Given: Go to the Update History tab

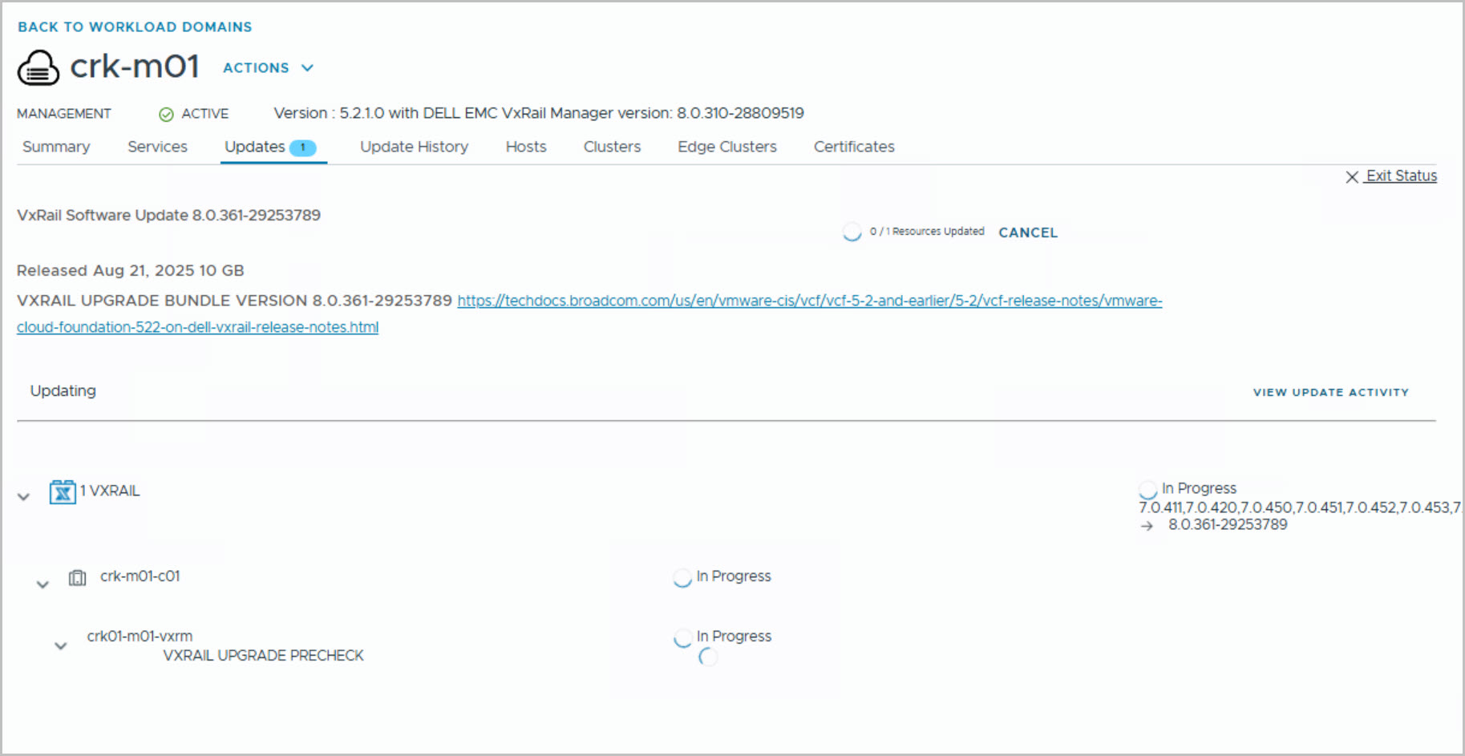Looking at the screenshot, I should click(x=414, y=147).
